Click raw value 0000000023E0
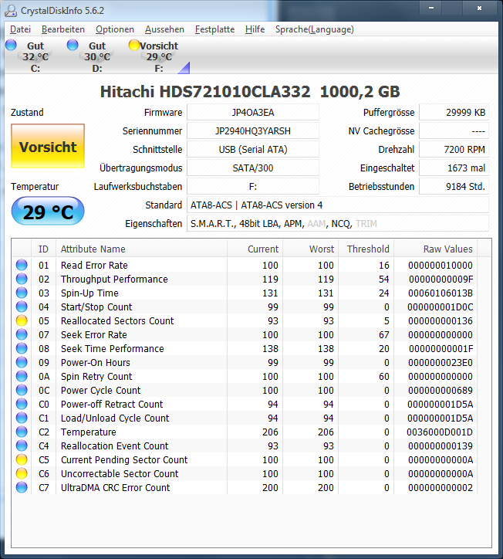Screen dimensions: 503x559 (441, 363)
